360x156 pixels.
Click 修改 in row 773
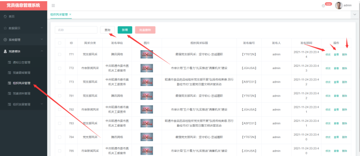pos(328,82)
